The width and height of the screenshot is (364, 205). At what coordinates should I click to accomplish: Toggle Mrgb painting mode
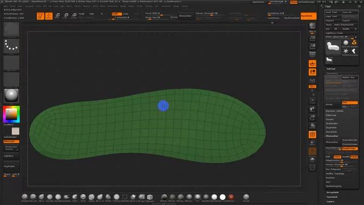click(81, 14)
